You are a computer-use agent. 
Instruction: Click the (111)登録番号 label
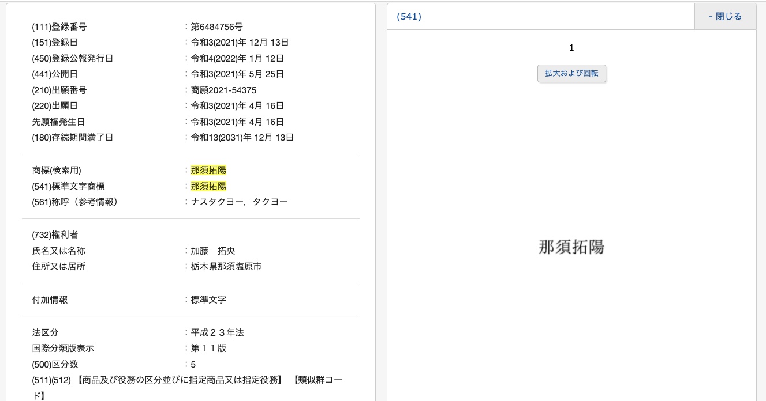59,27
